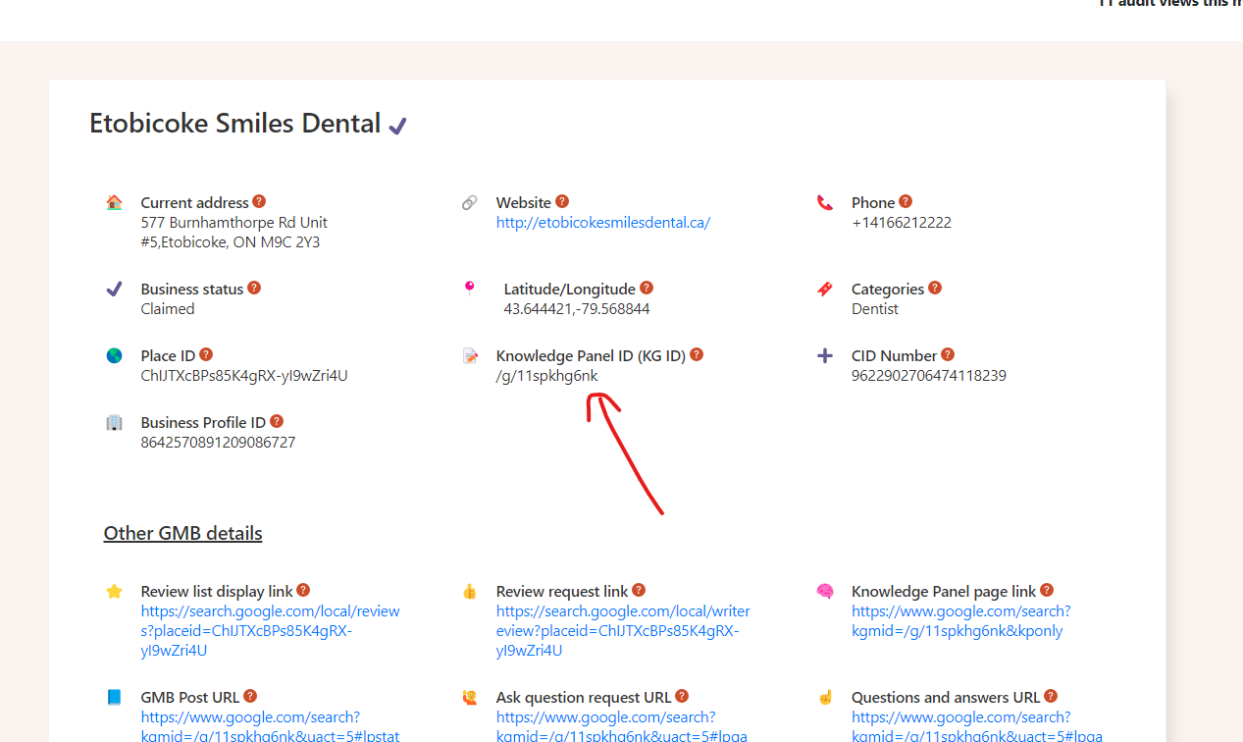
Task: Click the pushpin icon next to Latitude/Longitude
Action: [470, 288]
